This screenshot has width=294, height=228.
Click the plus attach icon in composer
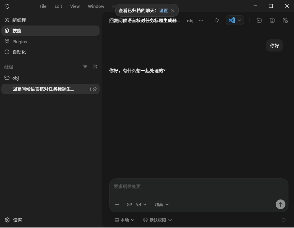117,204
